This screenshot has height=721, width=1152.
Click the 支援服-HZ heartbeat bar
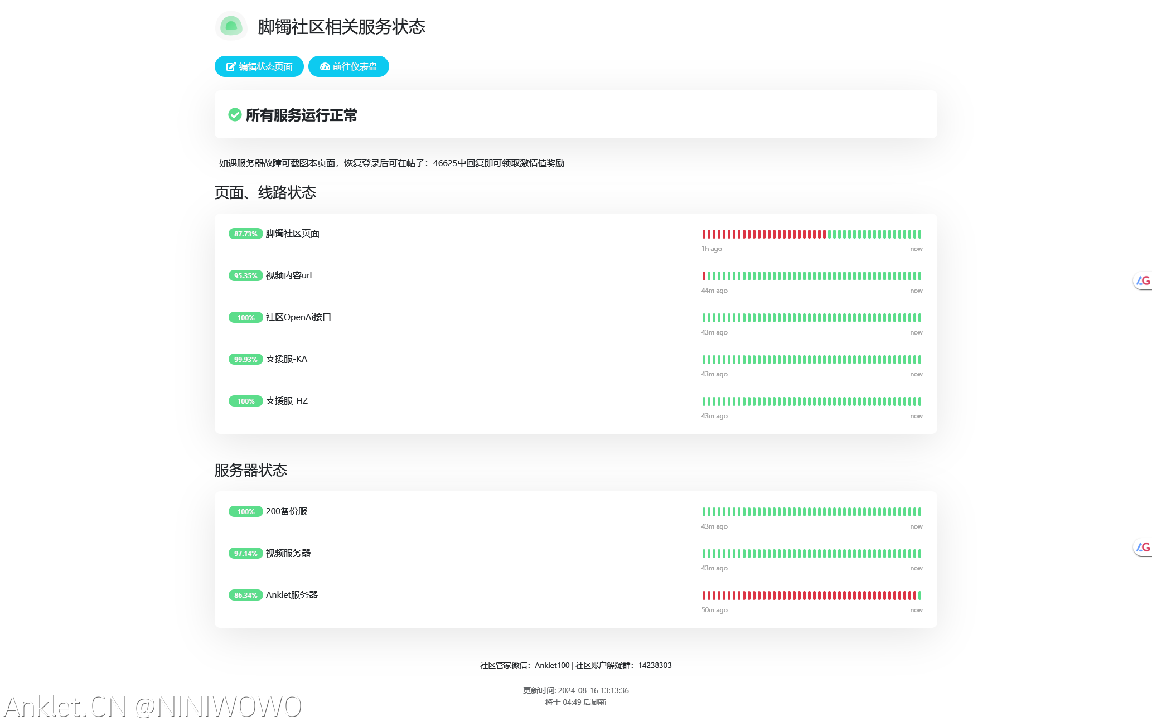812,401
